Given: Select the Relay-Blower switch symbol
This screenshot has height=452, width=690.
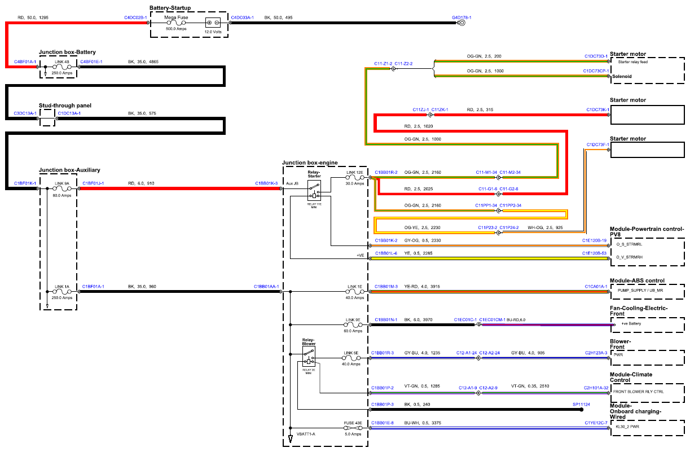Looking at the screenshot, I should click(x=309, y=356).
